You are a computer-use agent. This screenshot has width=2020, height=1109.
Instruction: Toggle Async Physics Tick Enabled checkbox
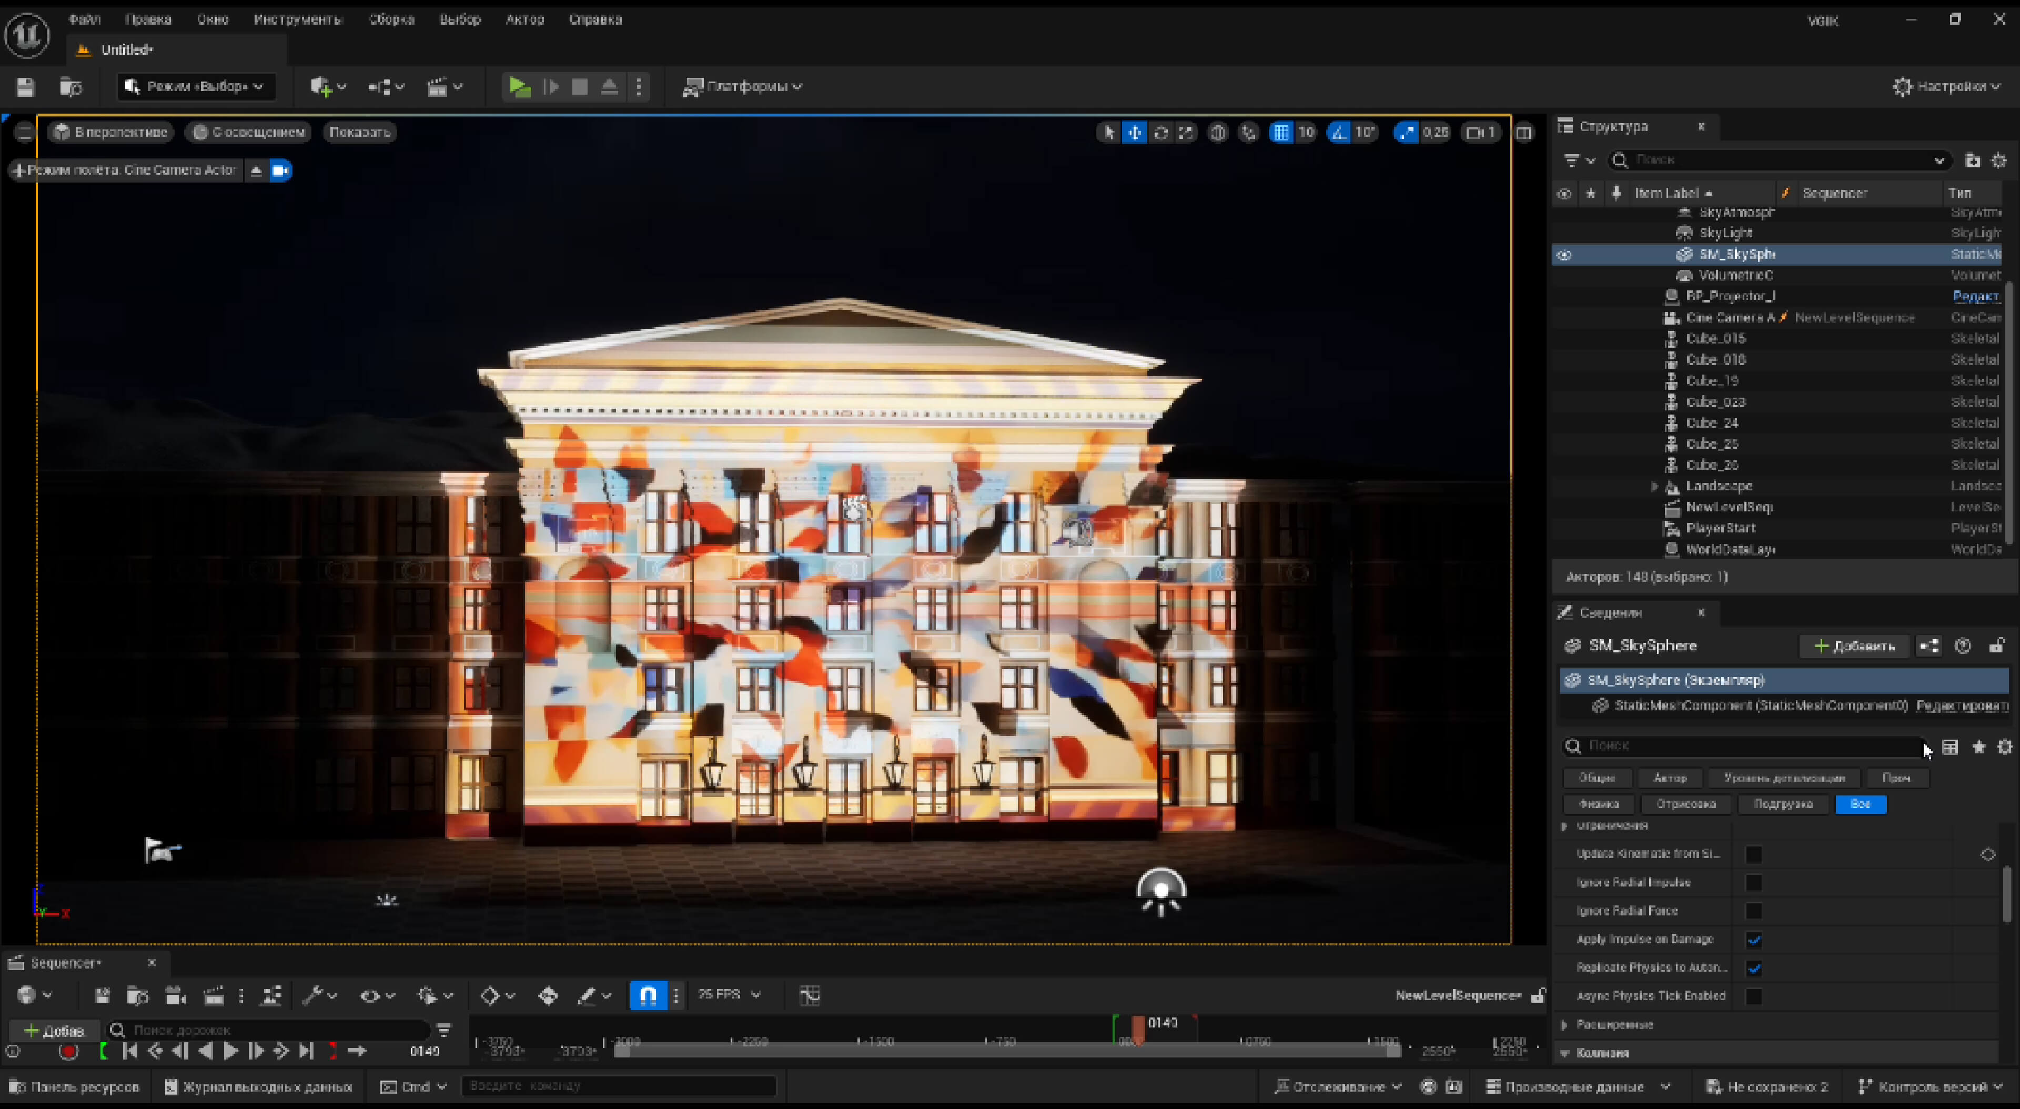click(1753, 996)
